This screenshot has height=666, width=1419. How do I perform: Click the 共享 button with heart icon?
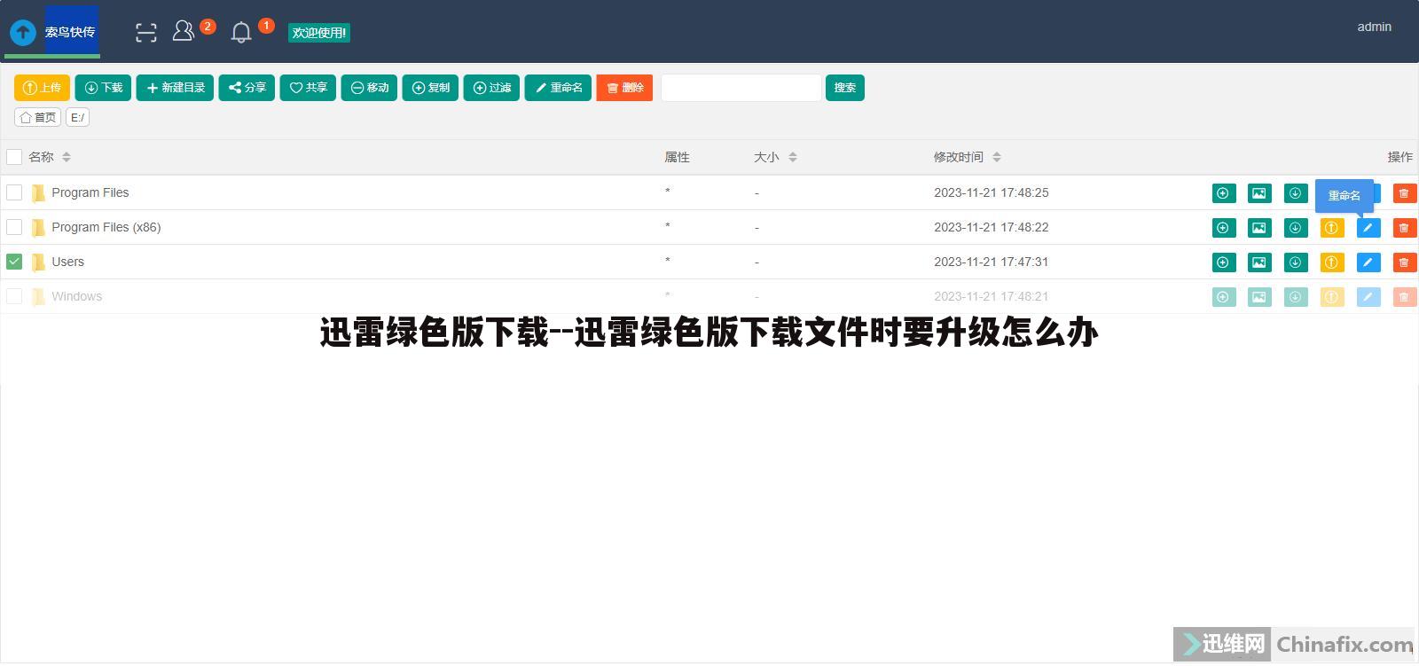coord(308,88)
